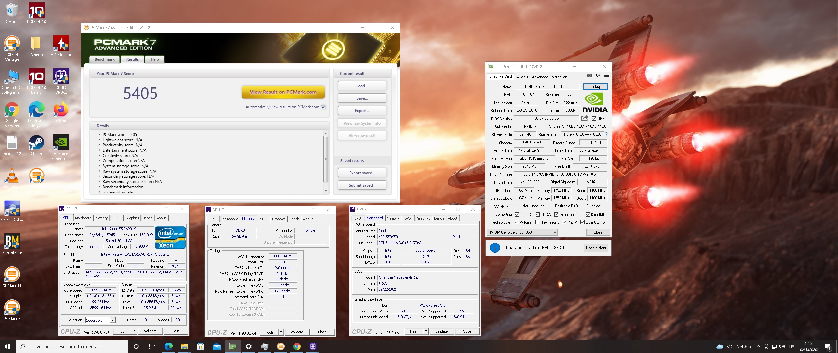Open the PCMark Vantage desktop icon
The height and width of the screenshot is (353, 838).
tap(12, 49)
